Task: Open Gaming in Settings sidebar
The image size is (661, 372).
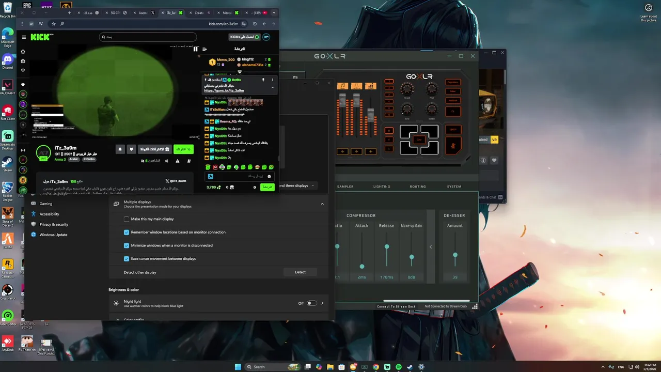Action: [x=46, y=204]
